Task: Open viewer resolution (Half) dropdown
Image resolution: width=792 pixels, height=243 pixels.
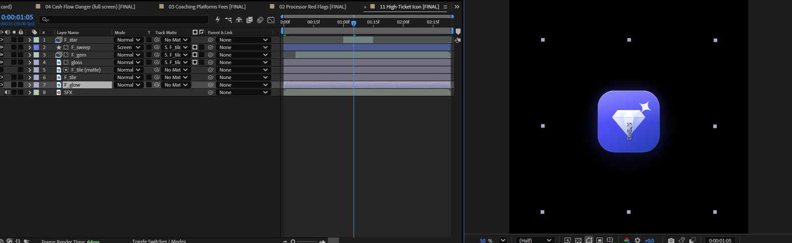Action: point(534,241)
